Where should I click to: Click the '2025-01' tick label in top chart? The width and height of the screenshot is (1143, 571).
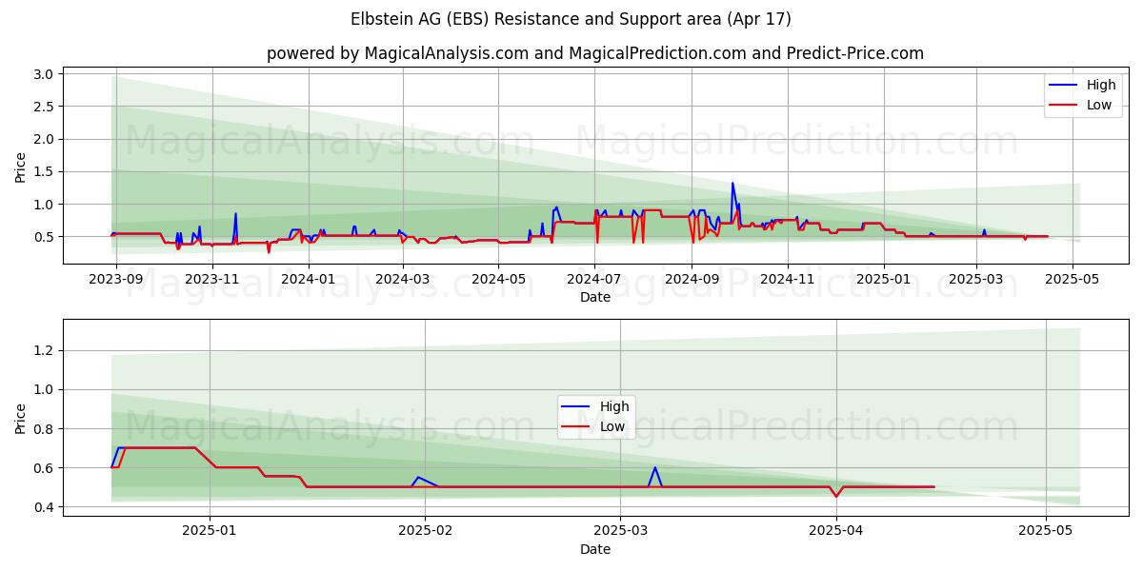(x=885, y=279)
